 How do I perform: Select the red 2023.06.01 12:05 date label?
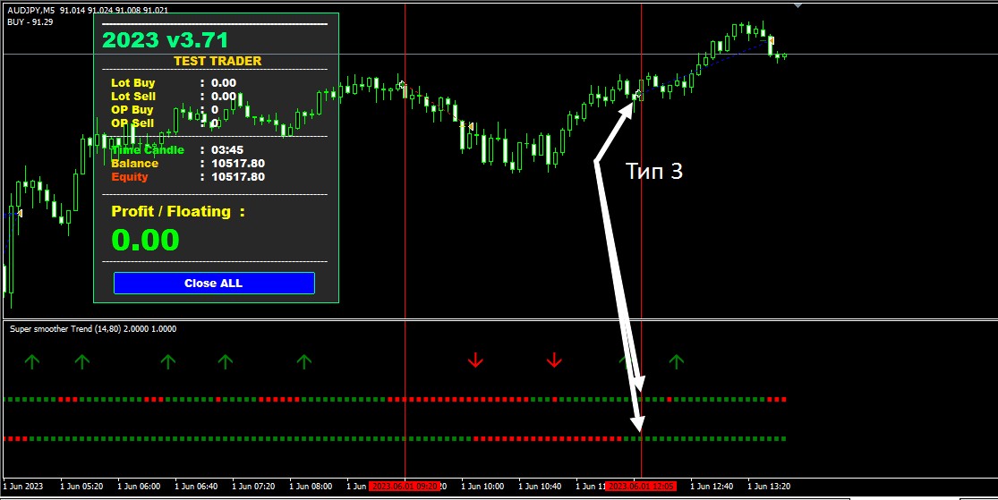click(641, 486)
